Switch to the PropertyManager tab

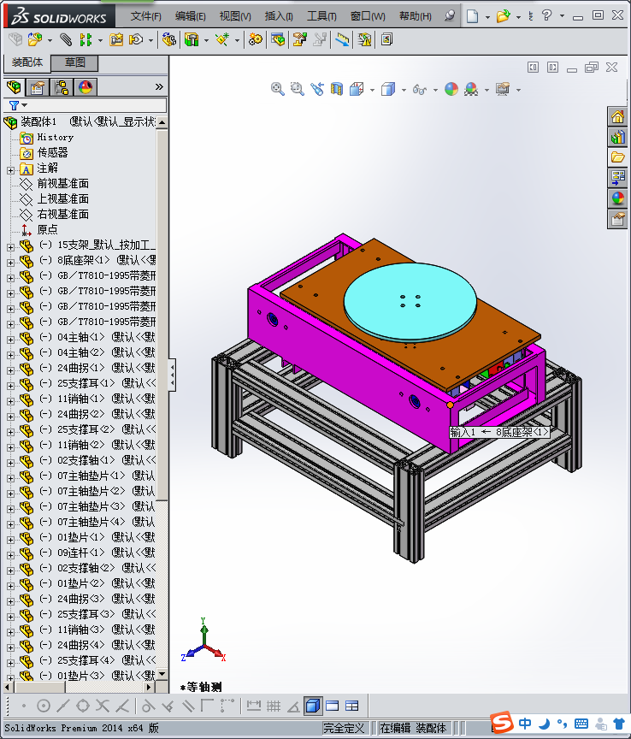pyautogui.click(x=38, y=87)
